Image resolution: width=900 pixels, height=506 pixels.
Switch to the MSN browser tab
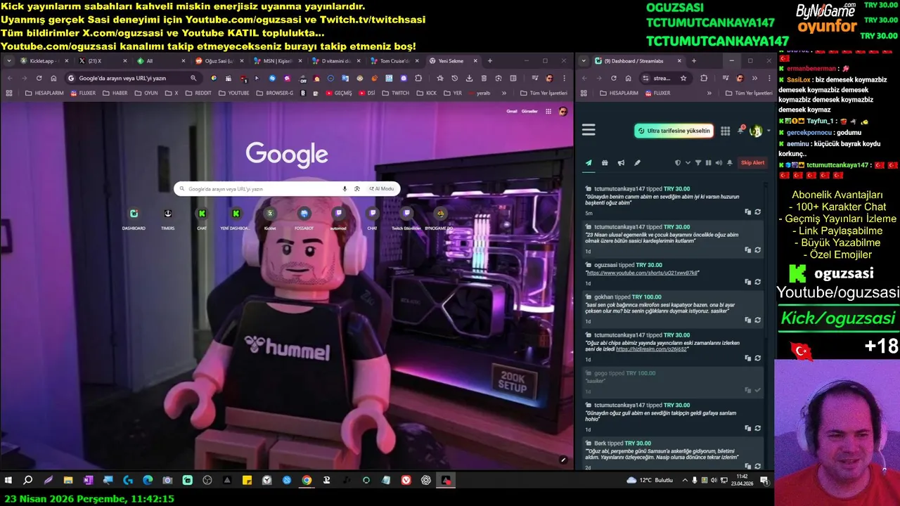click(x=277, y=61)
